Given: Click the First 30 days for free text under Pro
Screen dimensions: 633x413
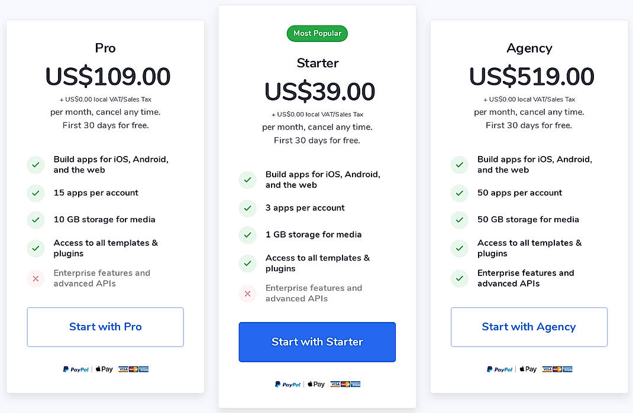Looking at the screenshot, I should click(105, 125).
